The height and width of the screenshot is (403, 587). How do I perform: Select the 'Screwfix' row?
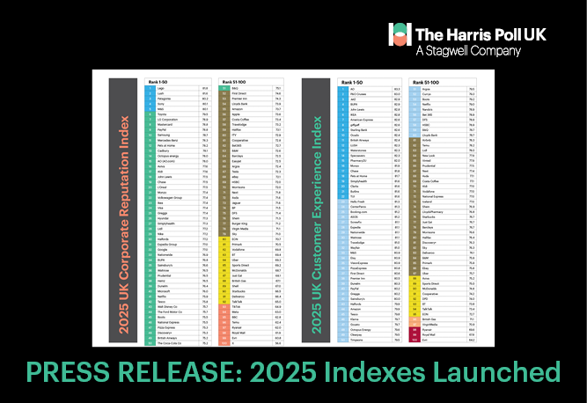coord(370,223)
